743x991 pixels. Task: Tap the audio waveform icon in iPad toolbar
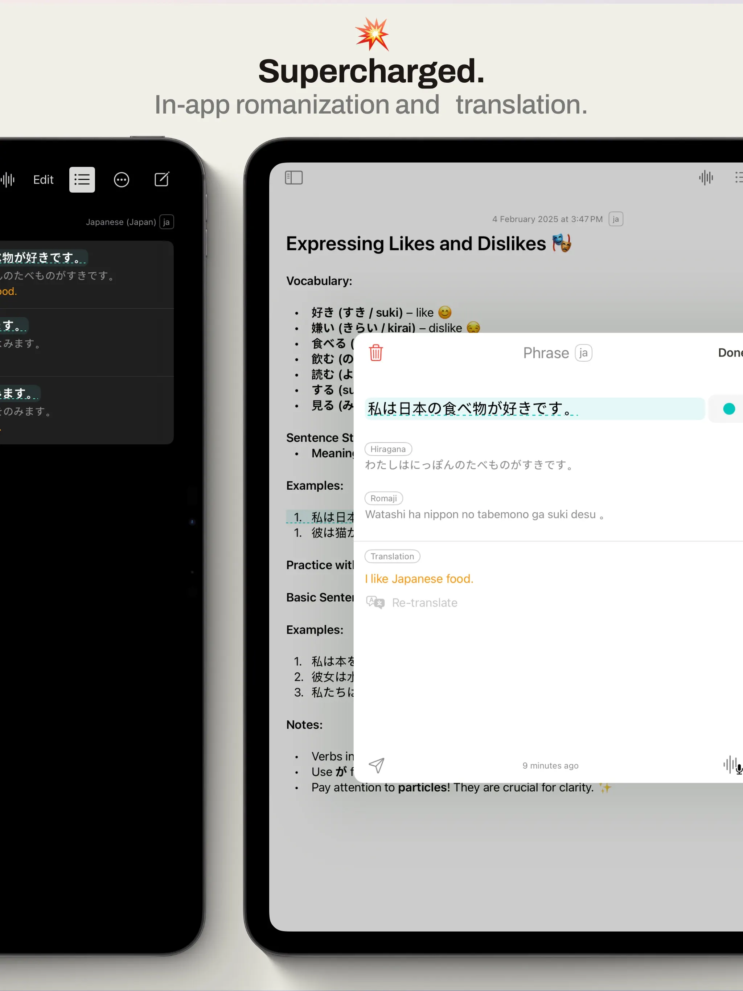point(706,177)
